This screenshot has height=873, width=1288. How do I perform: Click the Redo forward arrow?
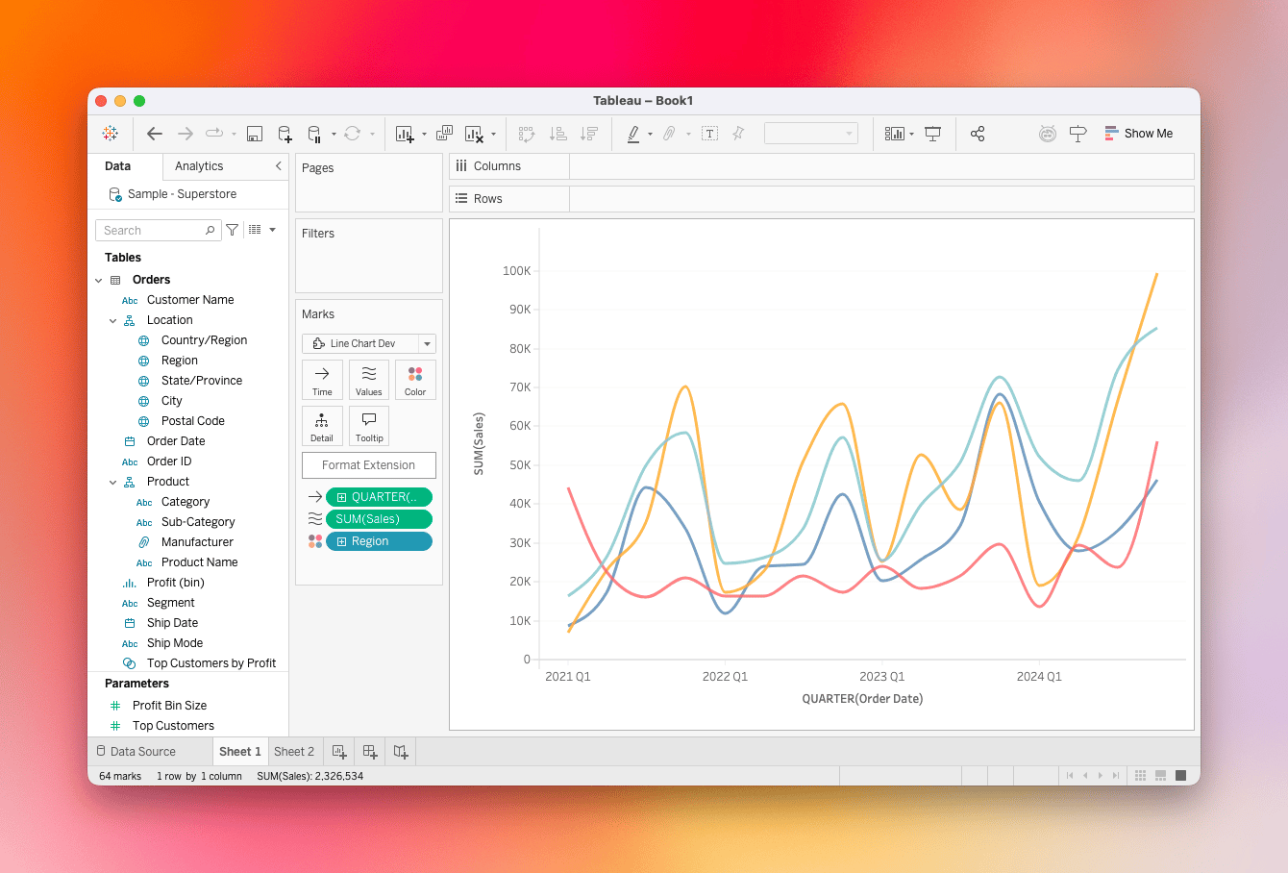pos(186,134)
